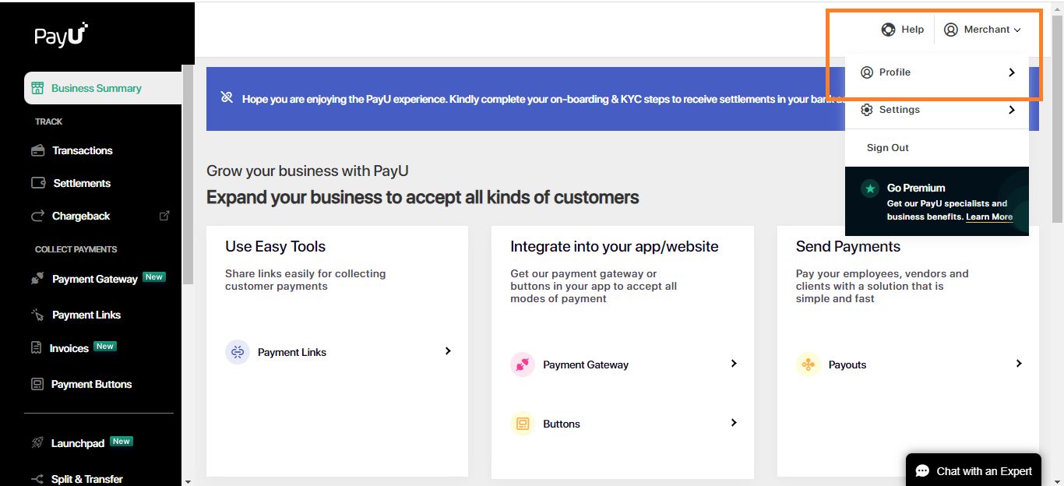The image size is (1064, 486).
Task: Open Payment Buttons in the sidebar
Action: tap(91, 384)
